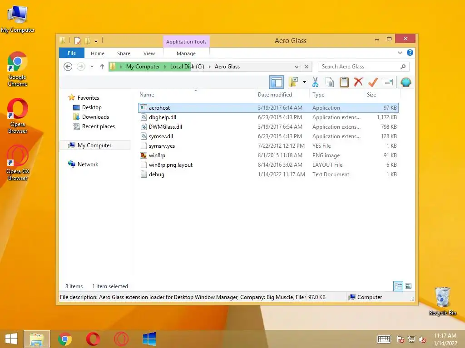This screenshot has width=465, height=348.
Task: Open Explorer Help question mark icon
Action: pos(410,53)
